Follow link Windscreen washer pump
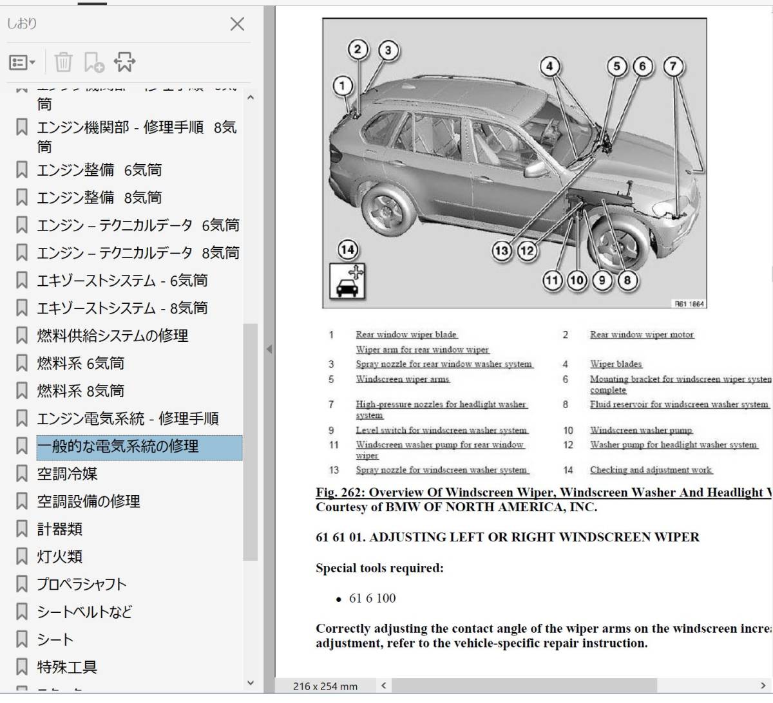Viewport: 773px width, 703px height. point(642,430)
